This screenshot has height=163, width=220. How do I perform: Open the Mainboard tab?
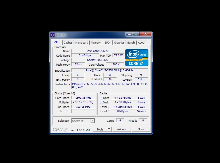point(82,43)
